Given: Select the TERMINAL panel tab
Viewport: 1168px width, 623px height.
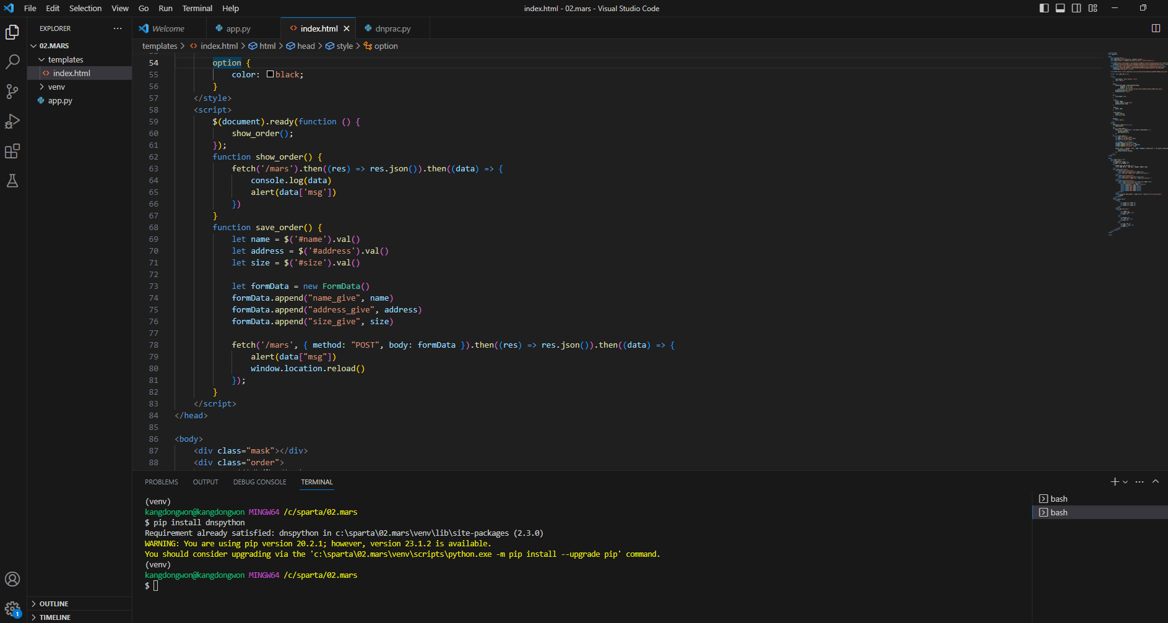Looking at the screenshot, I should [x=317, y=482].
